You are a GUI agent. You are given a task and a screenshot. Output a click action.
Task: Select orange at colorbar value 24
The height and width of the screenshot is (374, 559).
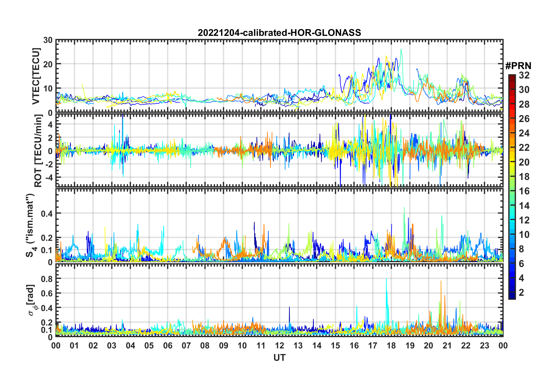pos(512,133)
